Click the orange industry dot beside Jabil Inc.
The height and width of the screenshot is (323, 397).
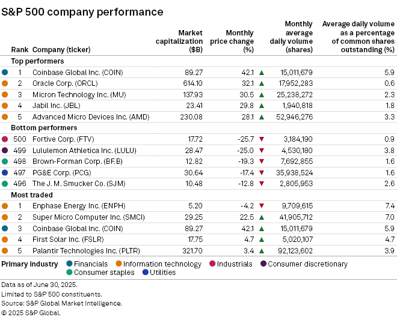coord(5,106)
